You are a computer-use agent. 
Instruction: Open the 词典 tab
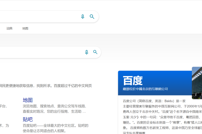click(9, 28)
